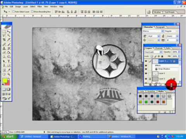Open the Brushes tab in palette well
The width and height of the screenshot is (186, 139).
coord(158,12)
